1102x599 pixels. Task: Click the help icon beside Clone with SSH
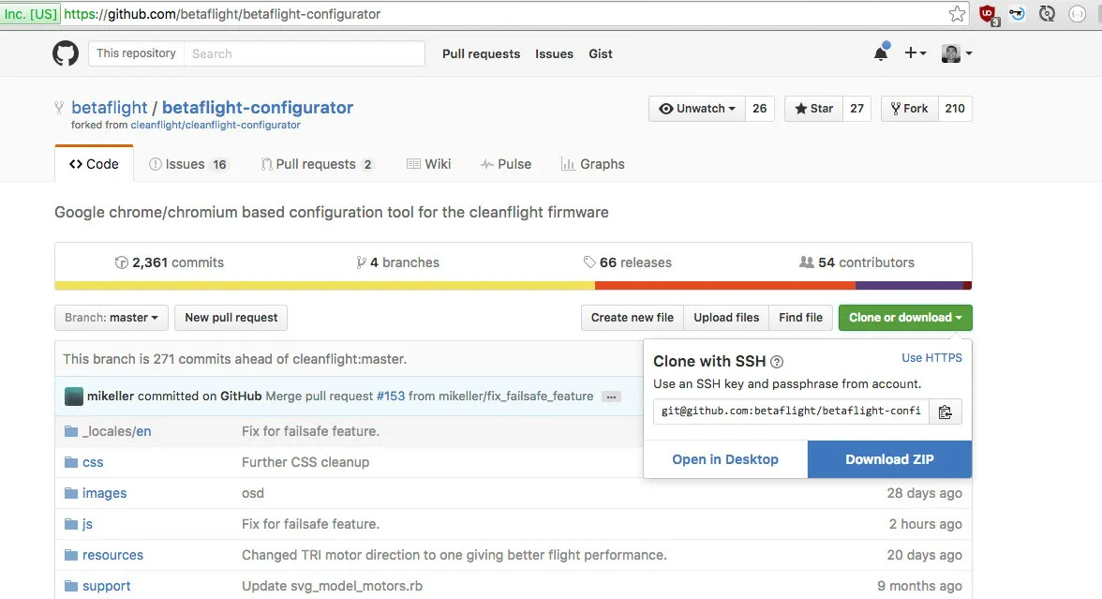click(777, 362)
